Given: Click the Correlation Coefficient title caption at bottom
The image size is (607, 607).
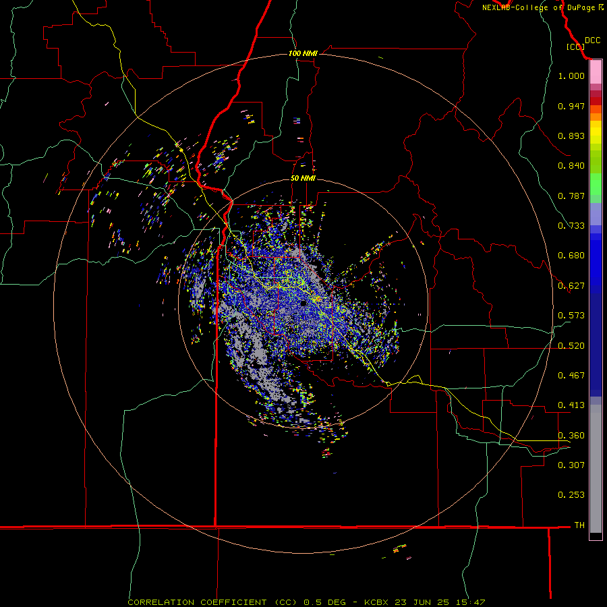Looking at the screenshot, I should [x=306, y=602].
